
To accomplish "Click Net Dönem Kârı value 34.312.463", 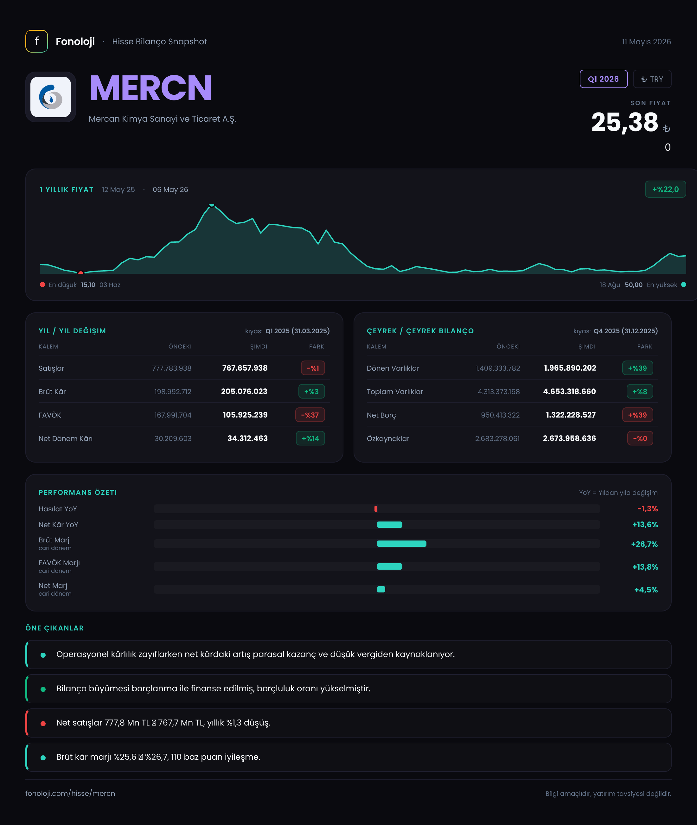I will [247, 438].
